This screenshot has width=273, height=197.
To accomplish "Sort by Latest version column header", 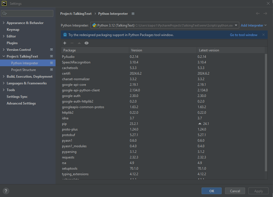I will coord(231,50).
